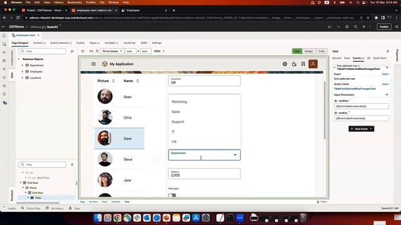Open the Variables tab

112,43
